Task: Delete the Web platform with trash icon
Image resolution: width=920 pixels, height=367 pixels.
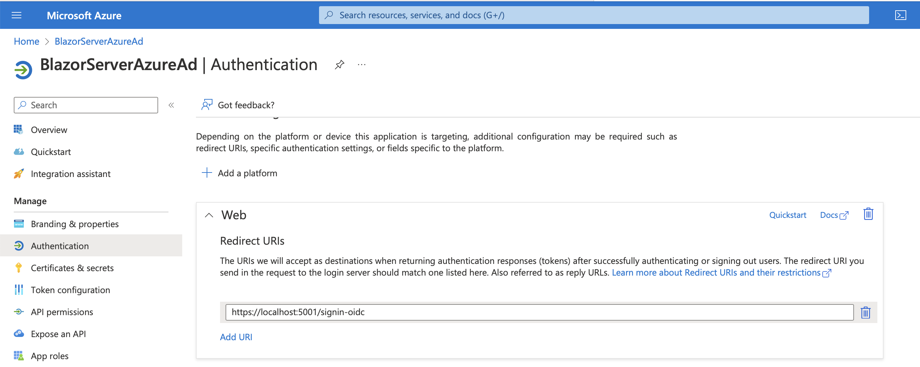Action: [868, 214]
